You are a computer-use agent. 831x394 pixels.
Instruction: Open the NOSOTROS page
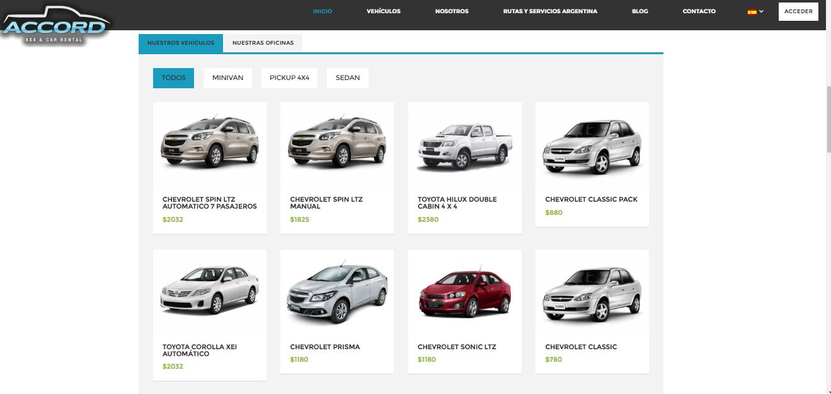click(452, 11)
